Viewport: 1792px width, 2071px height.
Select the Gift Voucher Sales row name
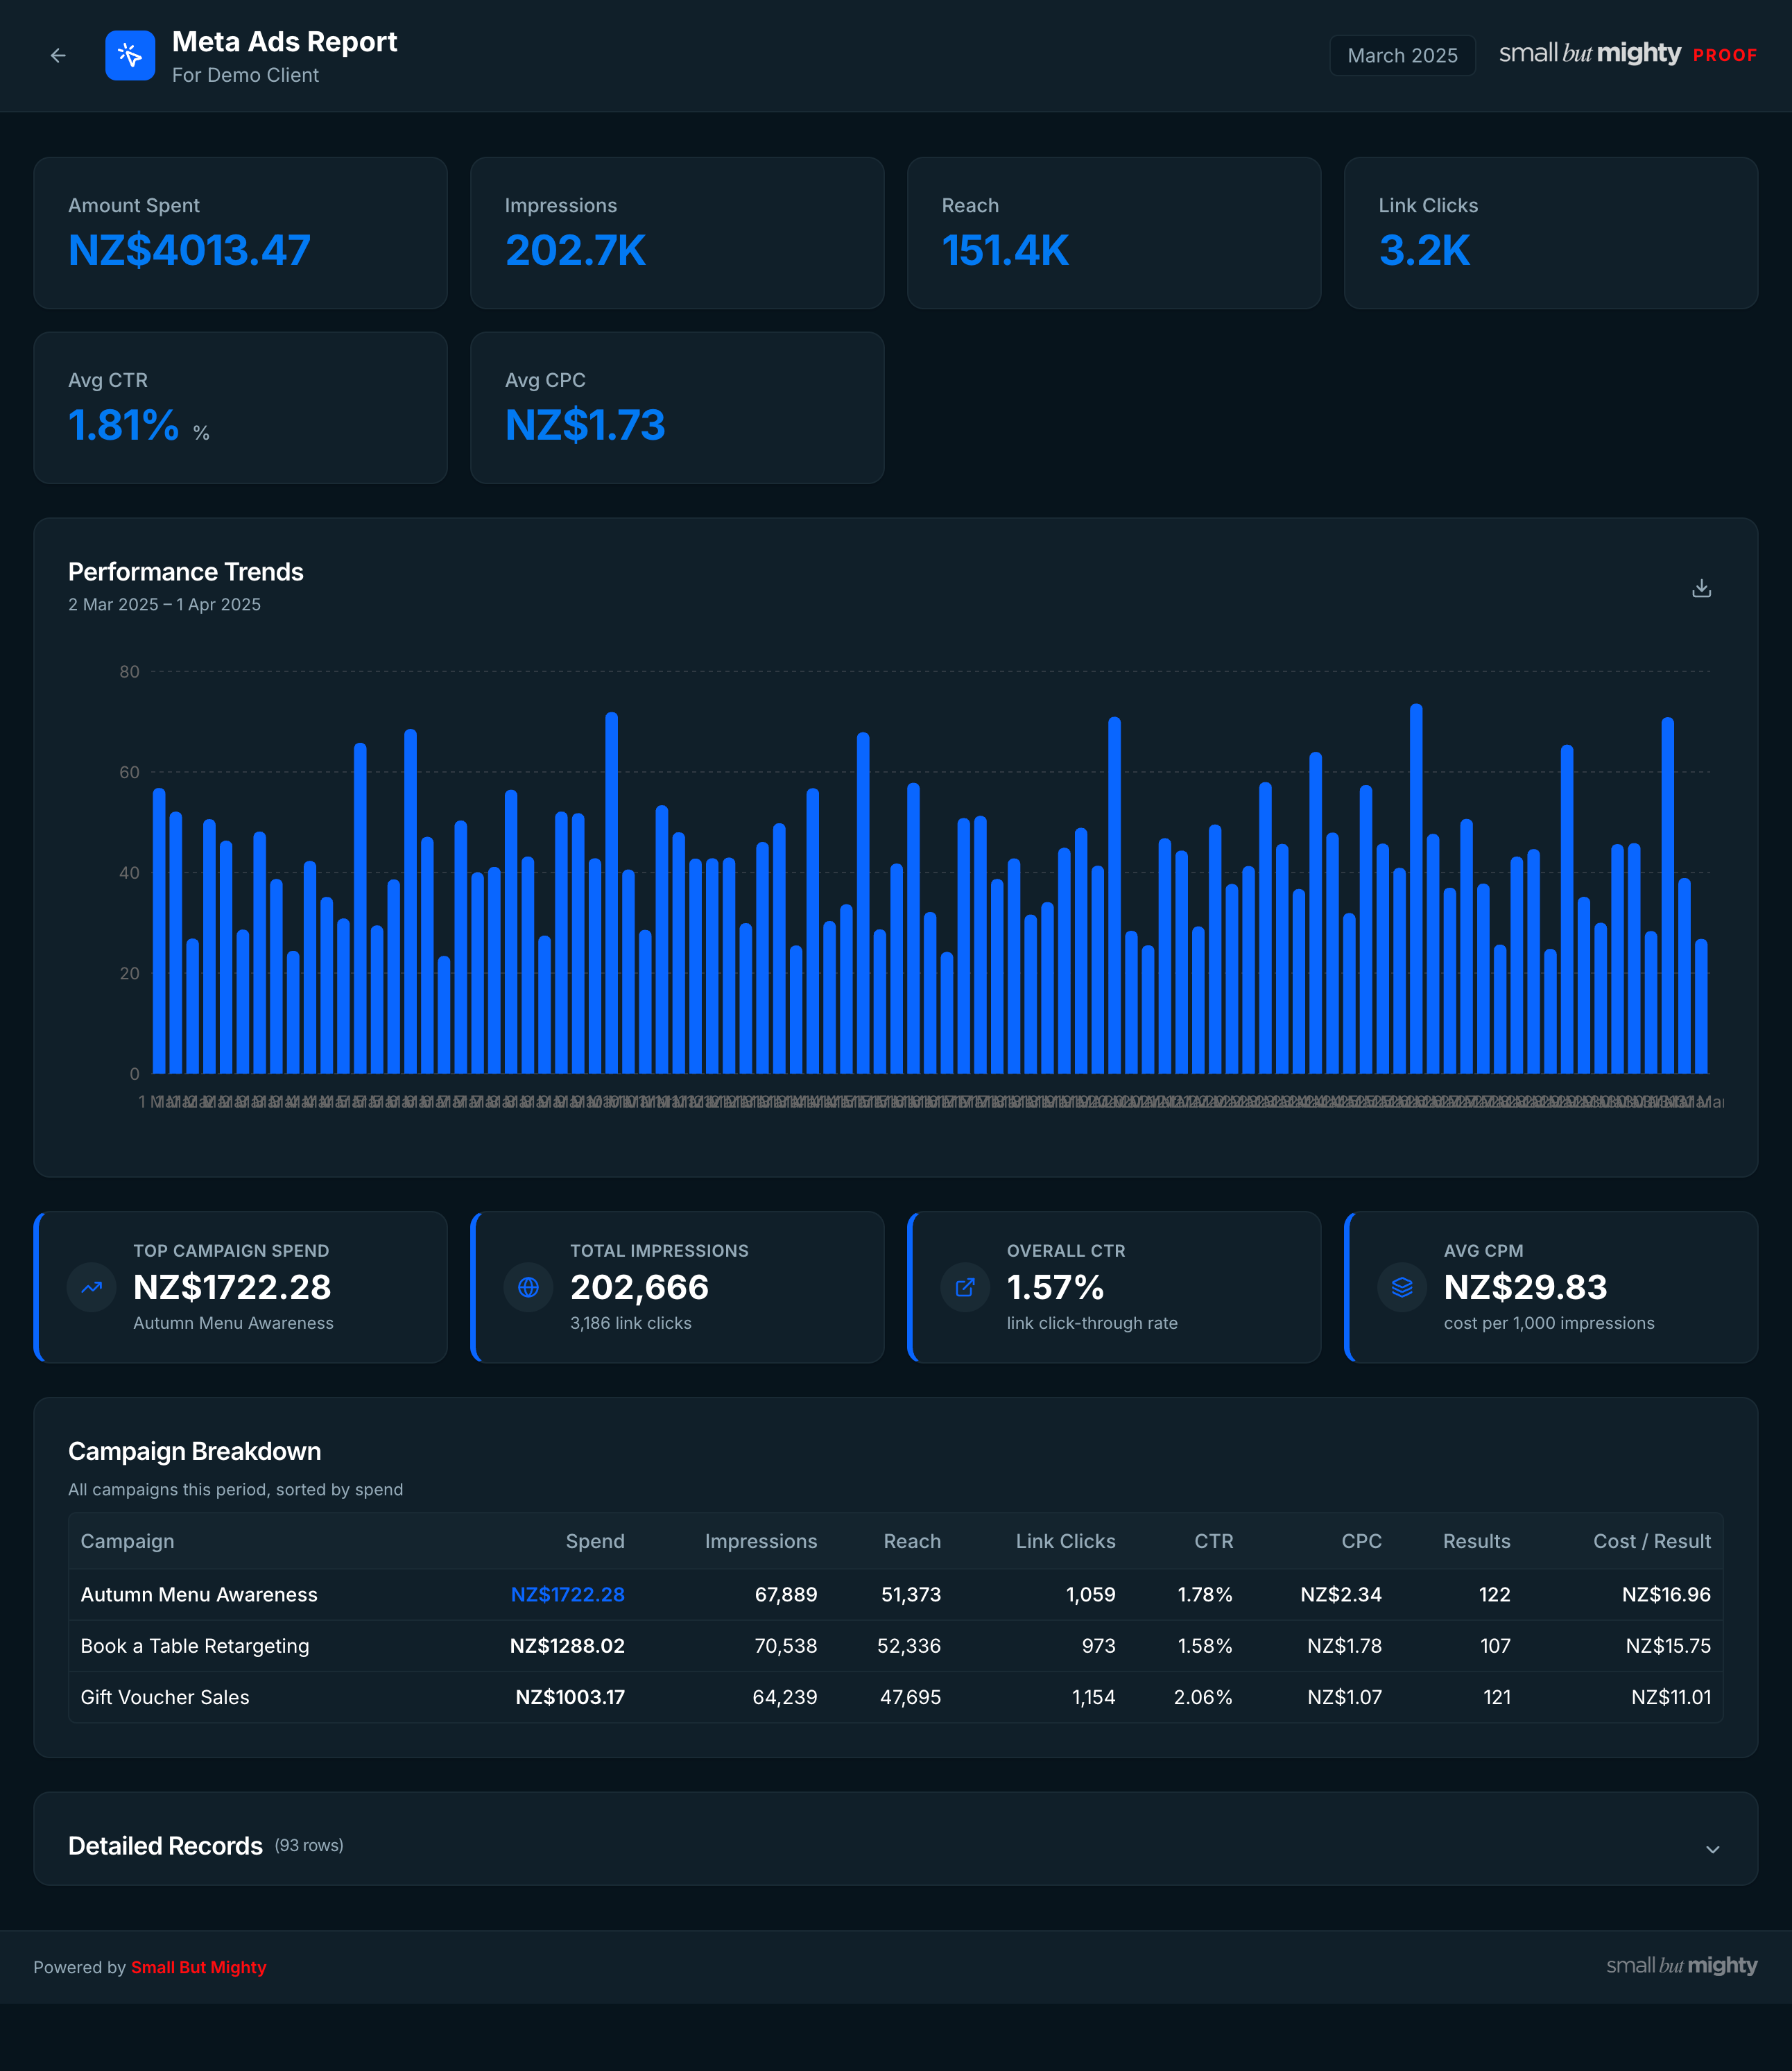coord(165,1696)
